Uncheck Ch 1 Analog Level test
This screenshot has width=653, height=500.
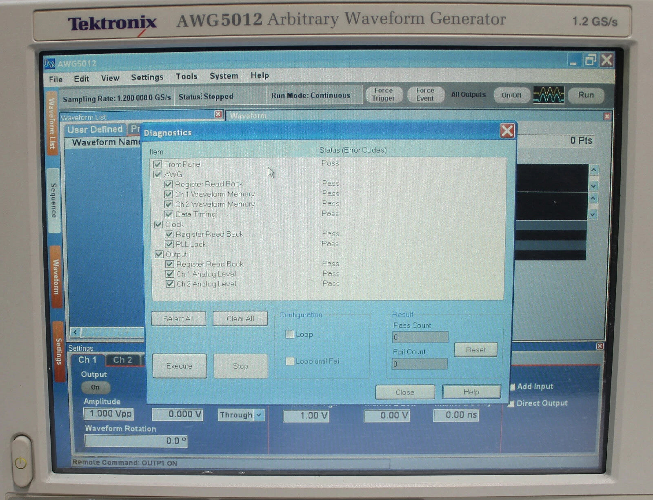click(170, 274)
